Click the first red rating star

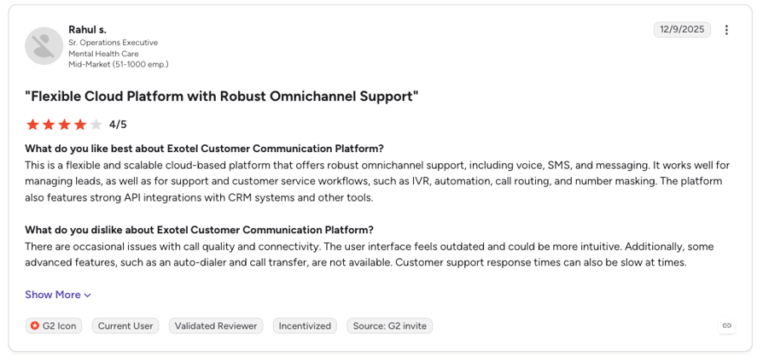[x=32, y=125]
